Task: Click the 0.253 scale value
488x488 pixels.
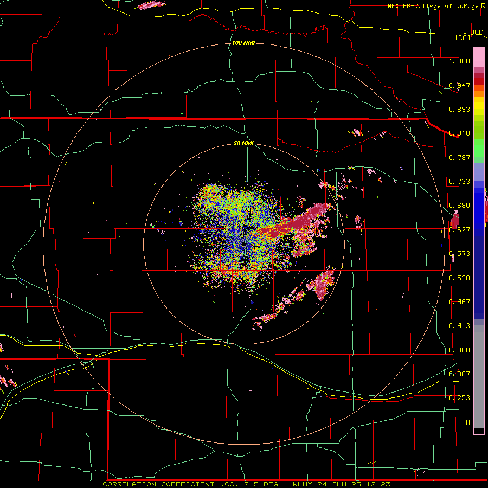Action: pyautogui.click(x=459, y=398)
